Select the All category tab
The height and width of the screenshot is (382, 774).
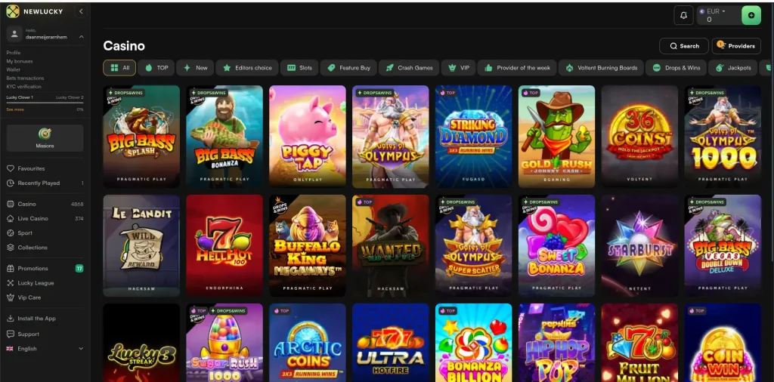(119, 68)
